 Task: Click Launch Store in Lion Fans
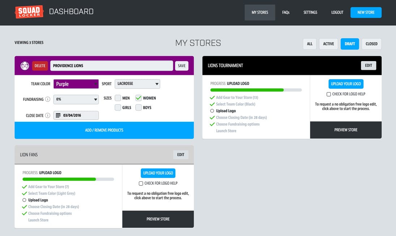coord(38,220)
